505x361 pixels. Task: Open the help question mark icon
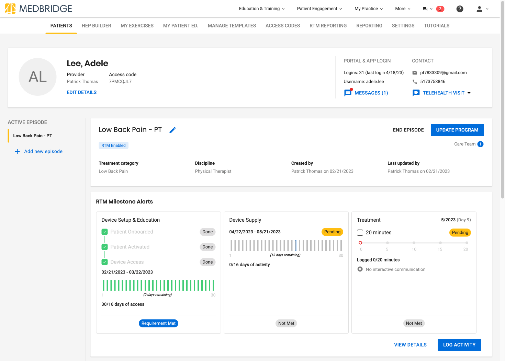[x=460, y=9]
